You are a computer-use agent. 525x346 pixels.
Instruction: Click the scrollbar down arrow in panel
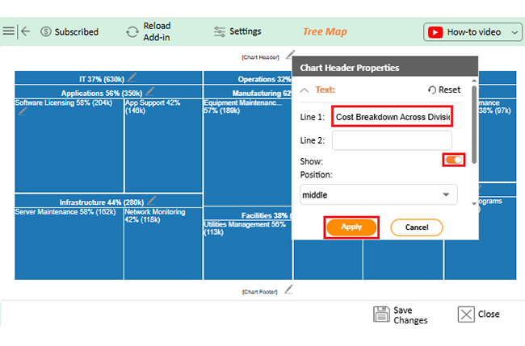474,203
